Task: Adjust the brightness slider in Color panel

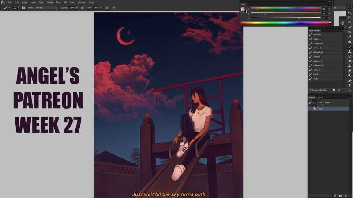Action: pos(285,18)
